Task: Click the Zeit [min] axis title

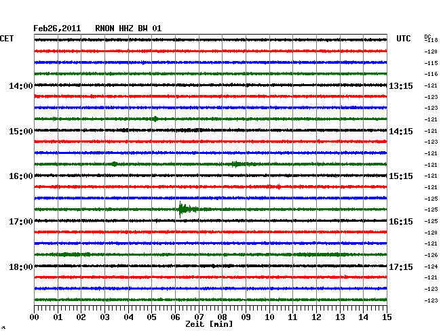Action: 209,324
